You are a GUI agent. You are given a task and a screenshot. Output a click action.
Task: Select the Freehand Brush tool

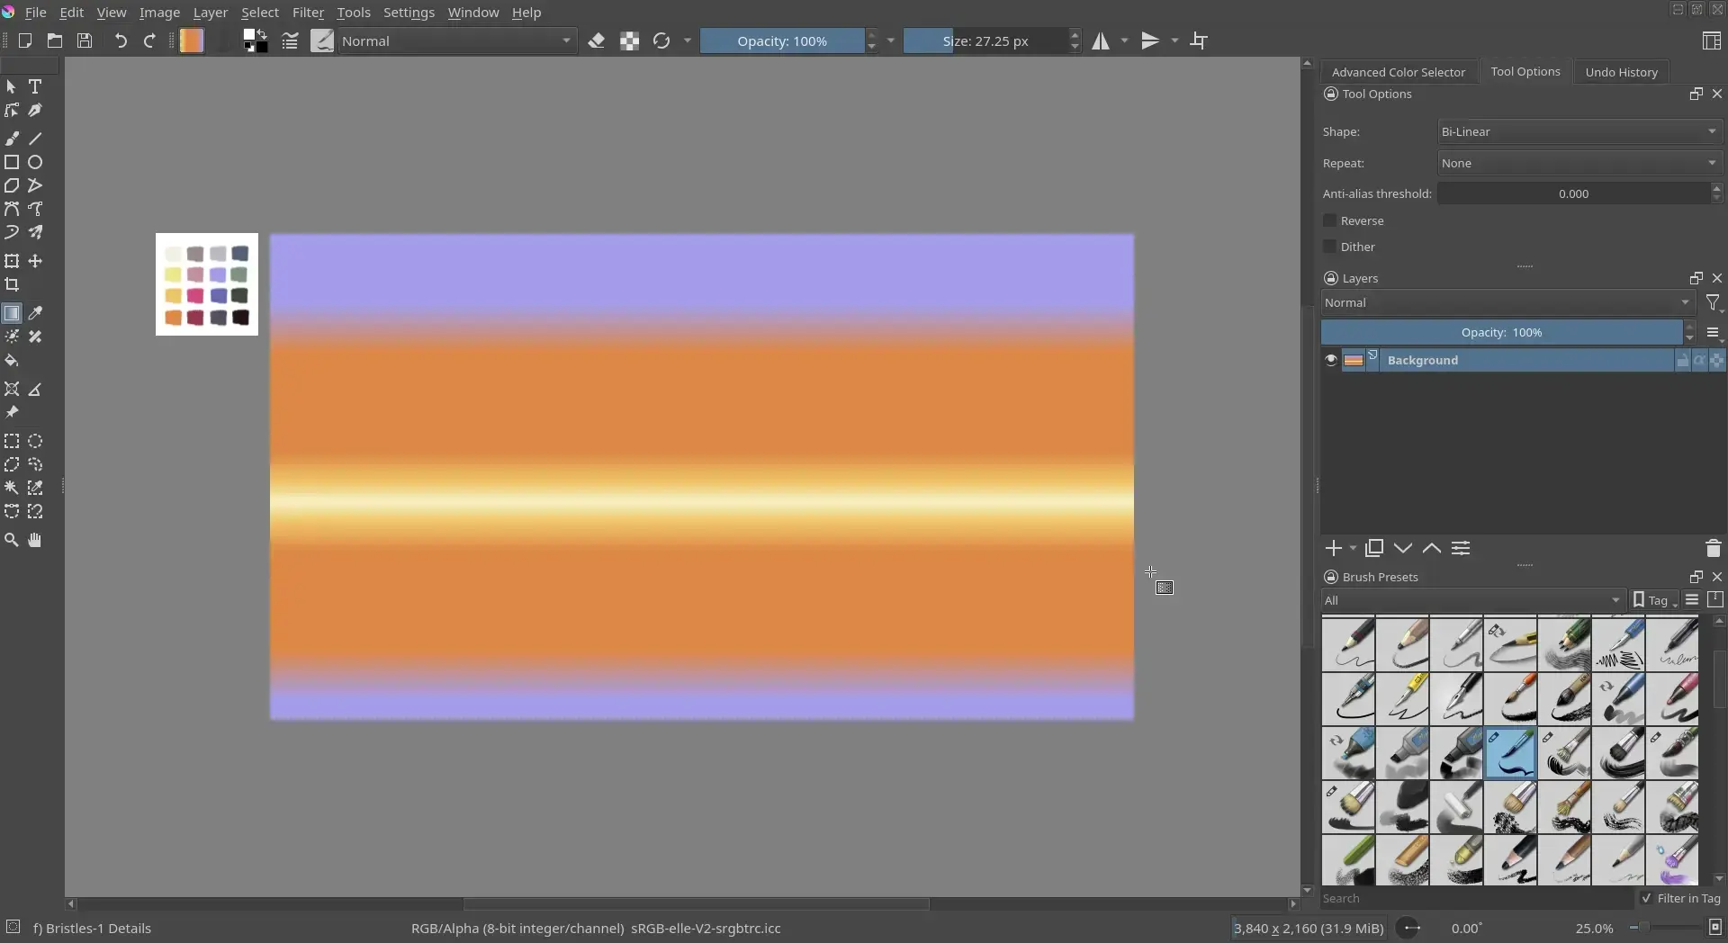12,138
